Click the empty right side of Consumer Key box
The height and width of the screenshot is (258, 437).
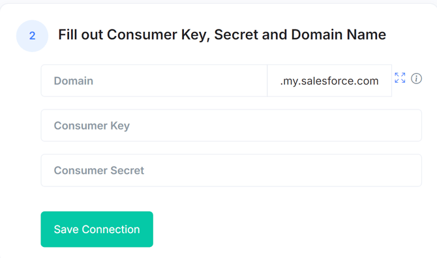(x=307, y=126)
